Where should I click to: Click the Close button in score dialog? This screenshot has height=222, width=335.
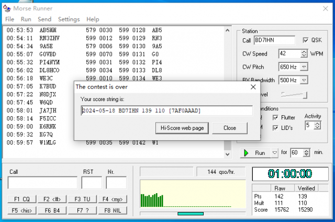pyautogui.click(x=230, y=128)
